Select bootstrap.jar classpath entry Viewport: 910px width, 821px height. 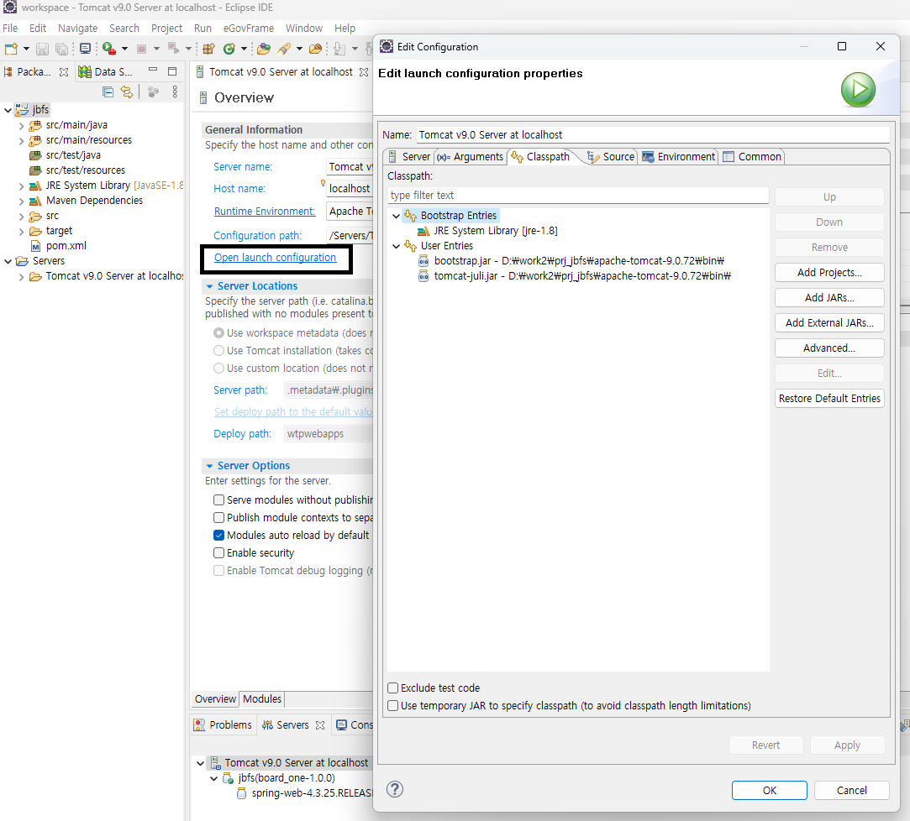click(579, 261)
